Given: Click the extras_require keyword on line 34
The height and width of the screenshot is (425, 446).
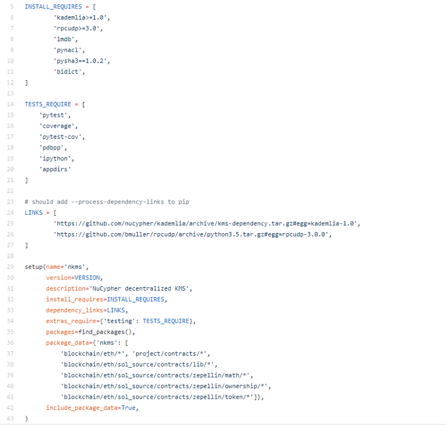Looking at the screenshot, I should pyautogui.click(x=71, y=321).
